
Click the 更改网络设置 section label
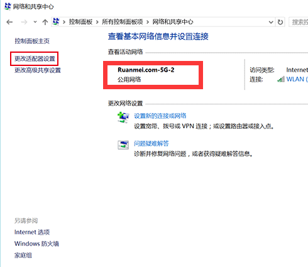pyautogui.click(x=125, y=103)
